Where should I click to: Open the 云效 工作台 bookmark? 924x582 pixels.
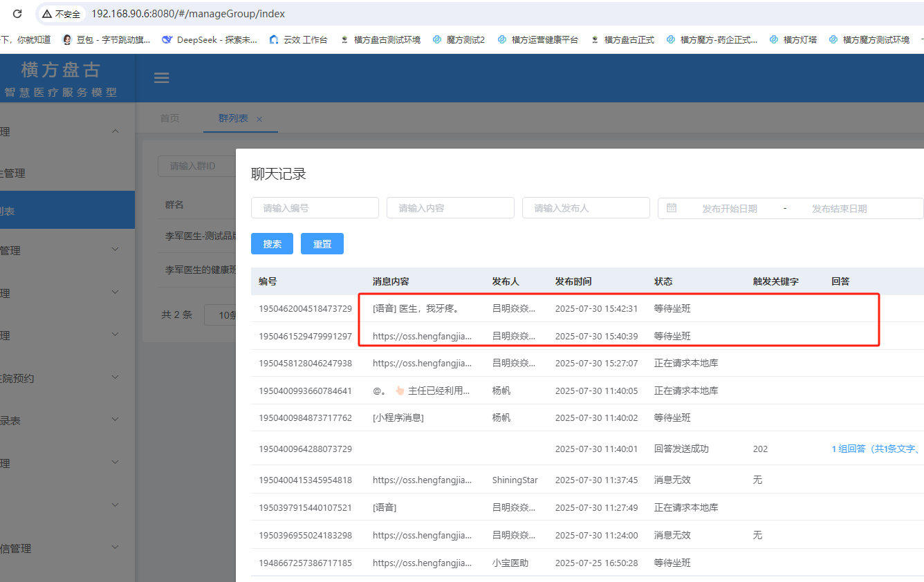[x=298, y=40]
